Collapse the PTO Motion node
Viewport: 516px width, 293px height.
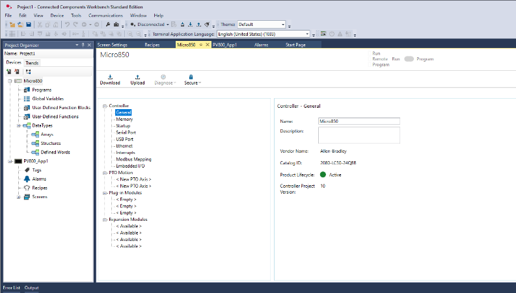click(105, 173)
